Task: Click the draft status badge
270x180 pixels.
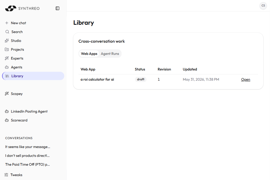Action: click(x=141, y=79)
